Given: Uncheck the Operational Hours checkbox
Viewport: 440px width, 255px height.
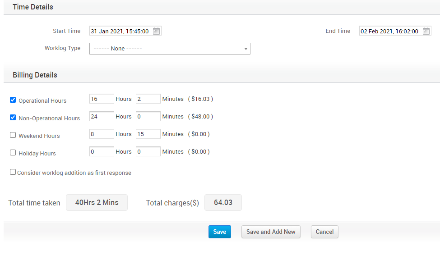Looking at the screenshot, I should (x=13, y=100).
